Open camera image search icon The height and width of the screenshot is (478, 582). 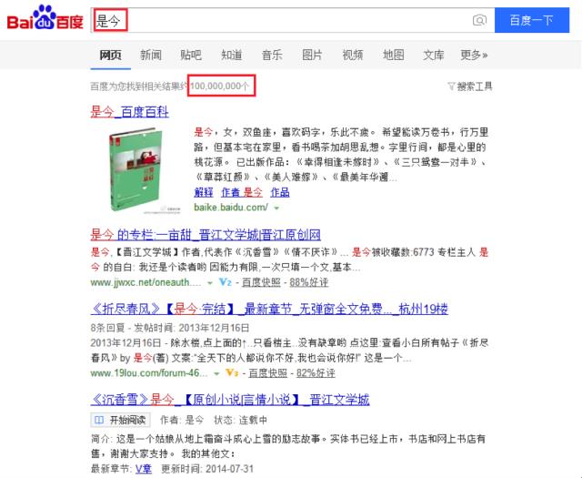point(479,20)
